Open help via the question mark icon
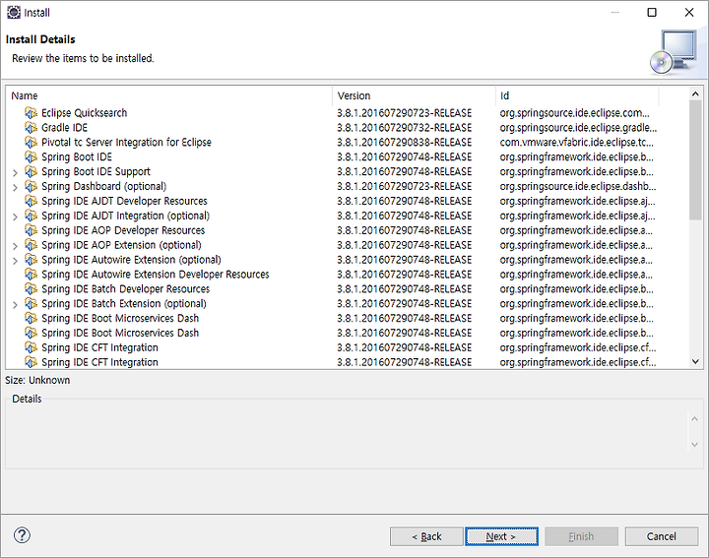Viewport: 709px width, 558px height. coord(22,535)
